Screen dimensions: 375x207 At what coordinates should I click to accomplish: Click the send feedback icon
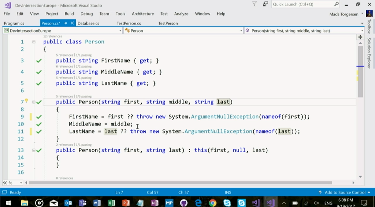click(266, 4)
